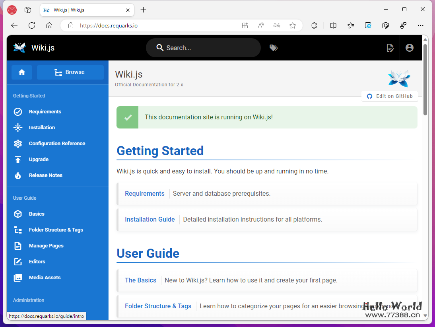Toggle browser split screen icon

333,25
